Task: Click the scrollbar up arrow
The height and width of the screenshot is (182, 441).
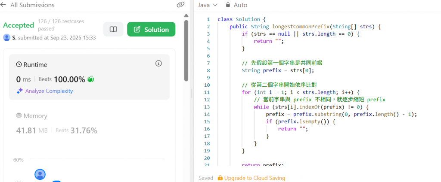Action: click(x=186, y=15)
